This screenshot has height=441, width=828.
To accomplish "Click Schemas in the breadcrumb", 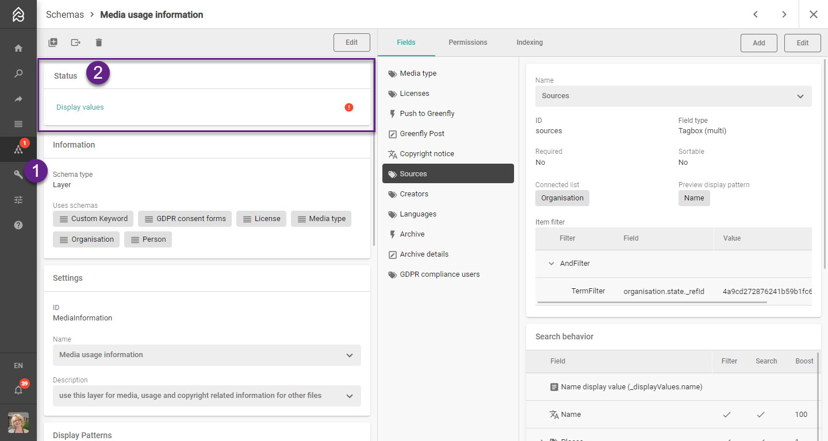I will click(65, 14).
